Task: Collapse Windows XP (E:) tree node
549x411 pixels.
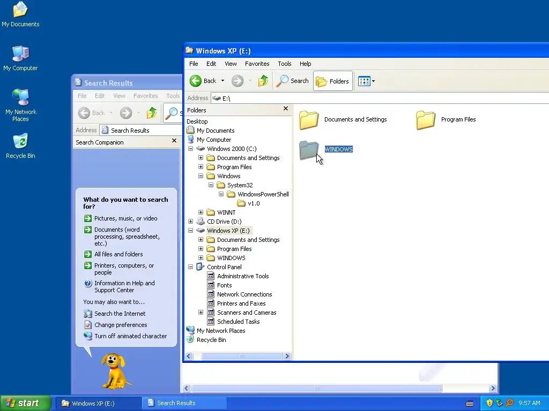Action: click(x=190, y=230)
